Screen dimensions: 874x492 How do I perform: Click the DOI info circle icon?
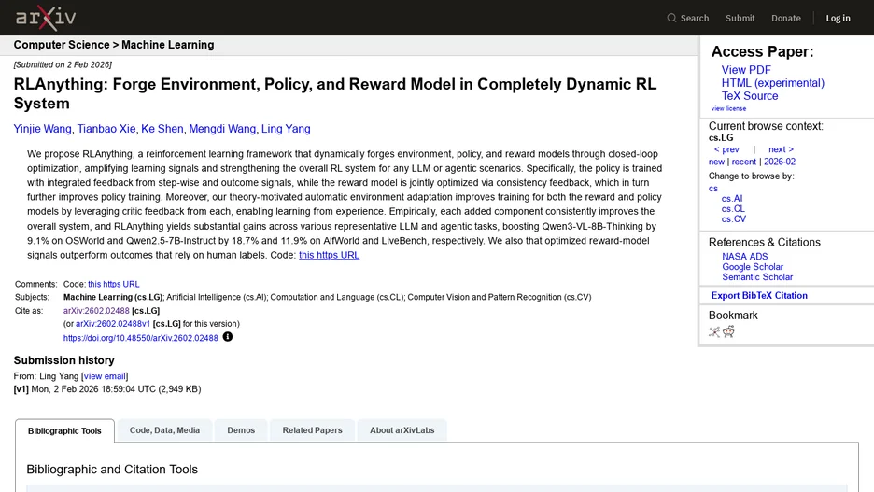pos(228,336)
